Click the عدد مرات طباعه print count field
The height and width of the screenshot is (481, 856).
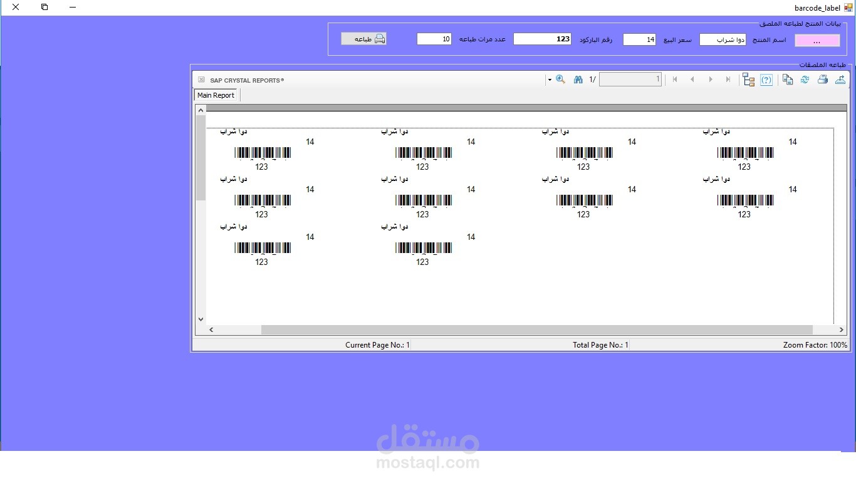point(434,39)
